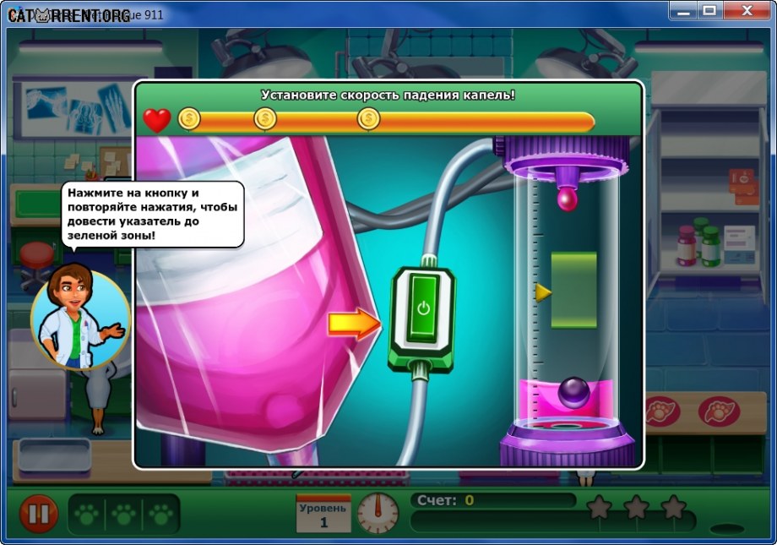
Task: Click the doctor character portrait
Action: click(x=81, y=319)
